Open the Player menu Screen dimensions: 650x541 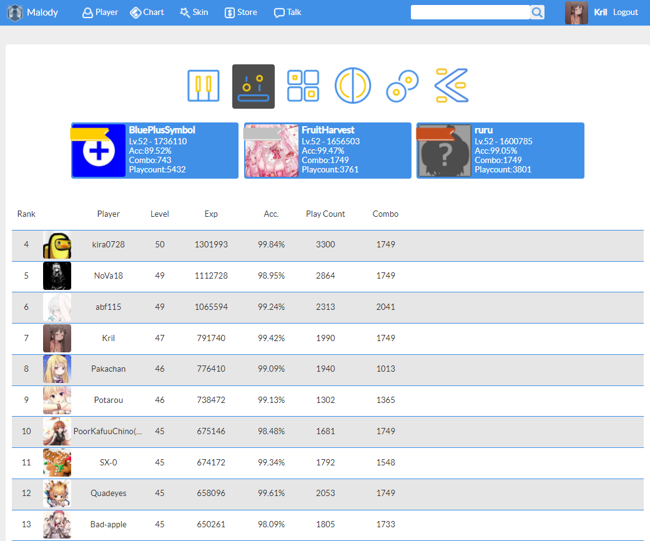tap(101, 12)
